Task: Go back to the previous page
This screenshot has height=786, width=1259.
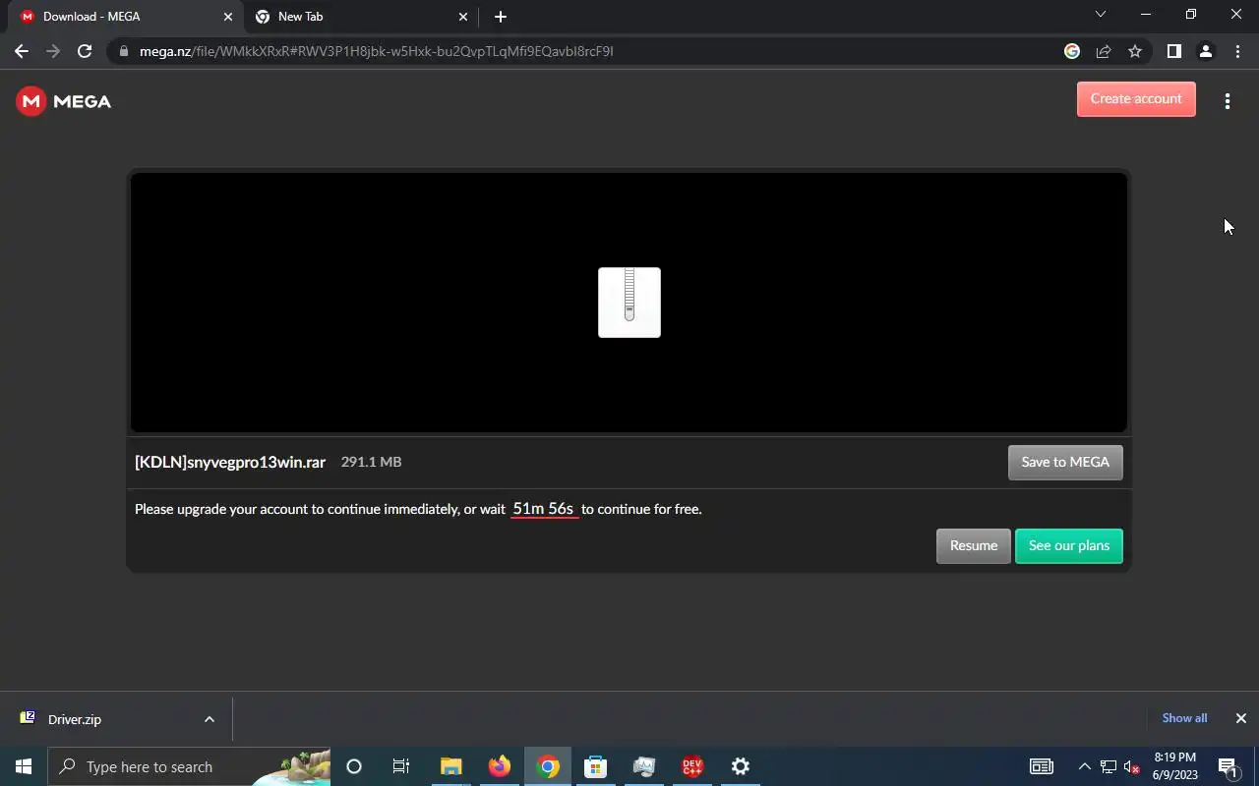Action: point(22,51)
